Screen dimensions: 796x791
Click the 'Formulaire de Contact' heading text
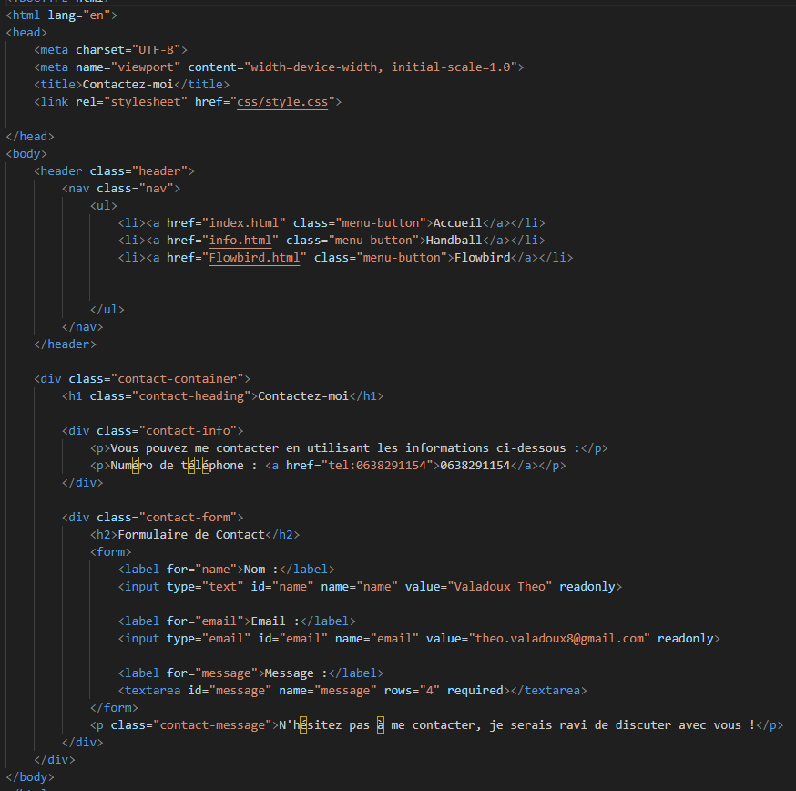coord(191,534)
